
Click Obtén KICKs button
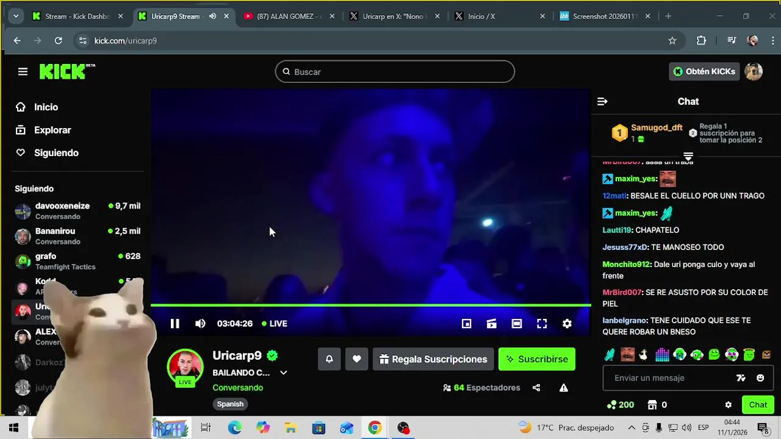point(704,72)
